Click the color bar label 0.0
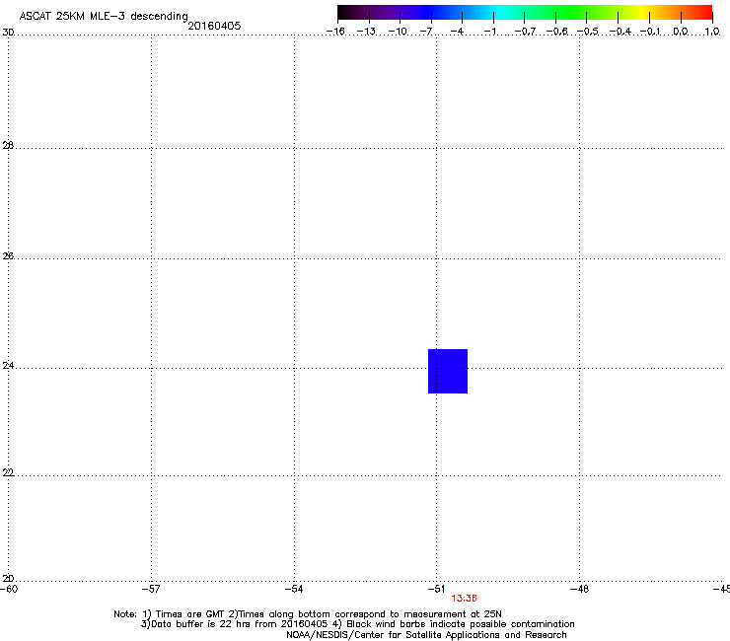 681,32
